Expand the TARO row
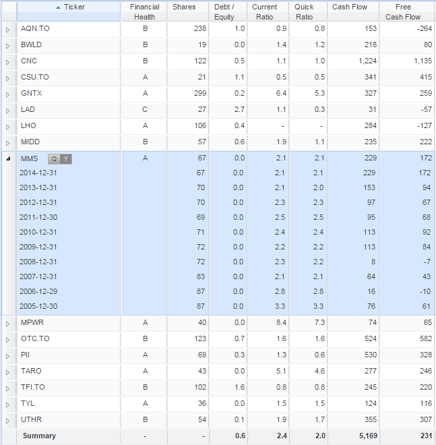Image resolution: width=436 pixels, height=445 pixels. click(x=8, y=372)
